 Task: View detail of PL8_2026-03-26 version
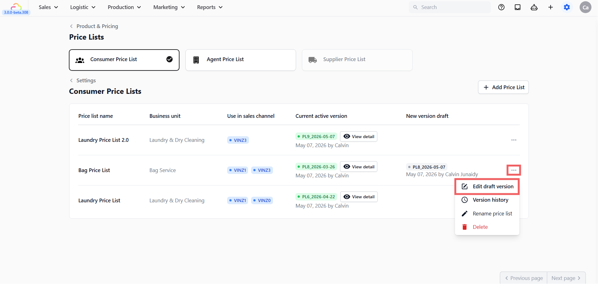pyautogui.click(x=359, y=167)
